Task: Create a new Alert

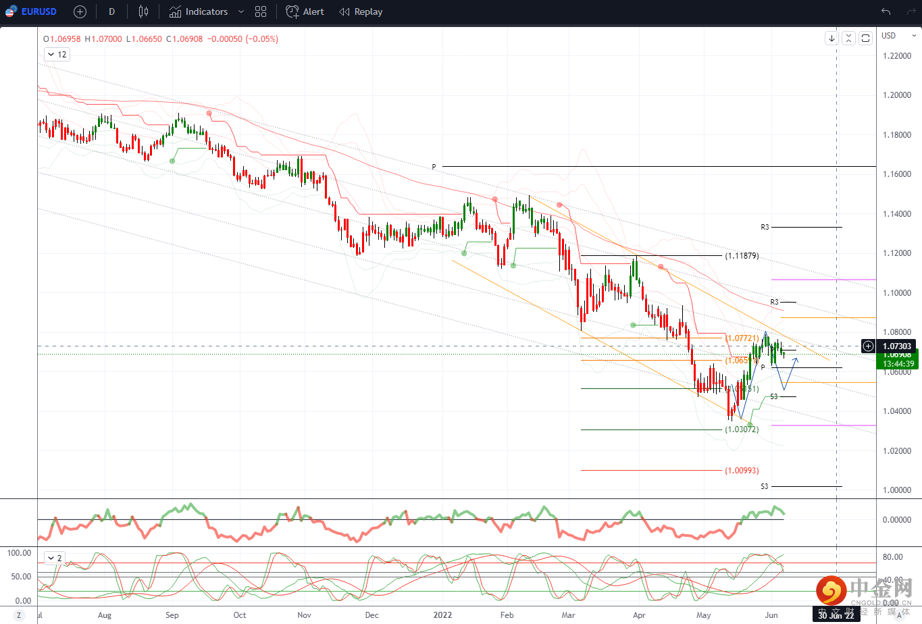Action: coord(305,11)
